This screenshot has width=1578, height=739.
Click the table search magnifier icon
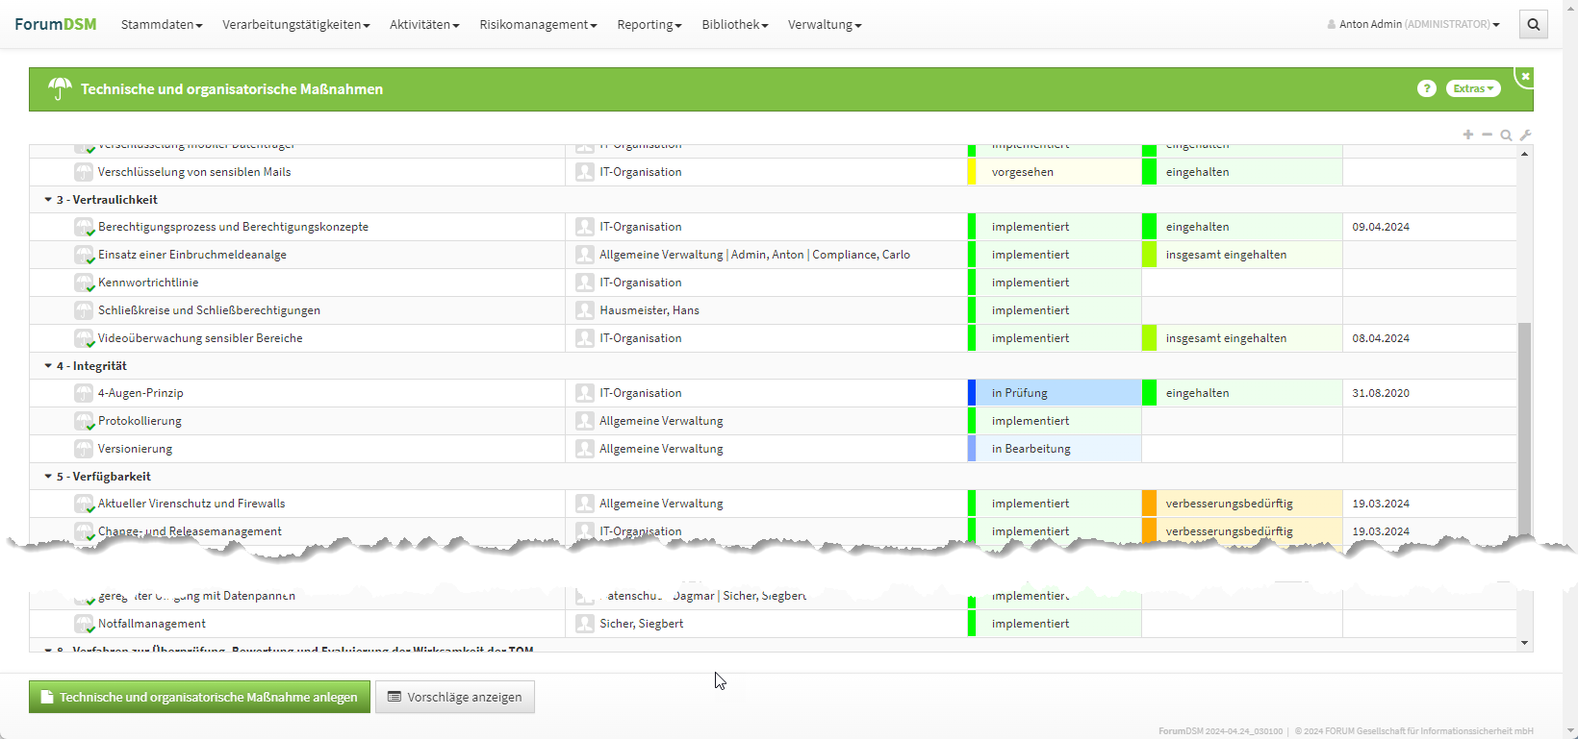[x=1506, y=135]
